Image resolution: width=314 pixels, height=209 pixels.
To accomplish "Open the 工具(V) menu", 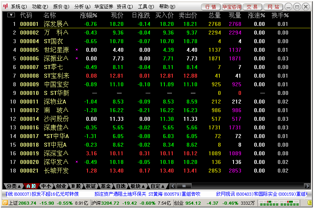I will coord(146,7).
